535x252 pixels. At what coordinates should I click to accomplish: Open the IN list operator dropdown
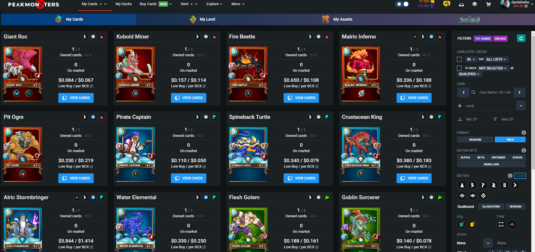tap(471, 59)
